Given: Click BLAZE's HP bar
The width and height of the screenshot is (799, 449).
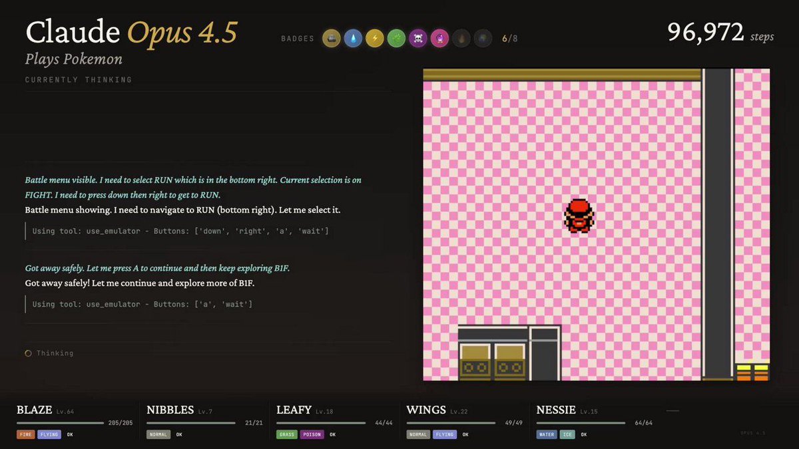Looking at the screenshot, I should 60,423.
